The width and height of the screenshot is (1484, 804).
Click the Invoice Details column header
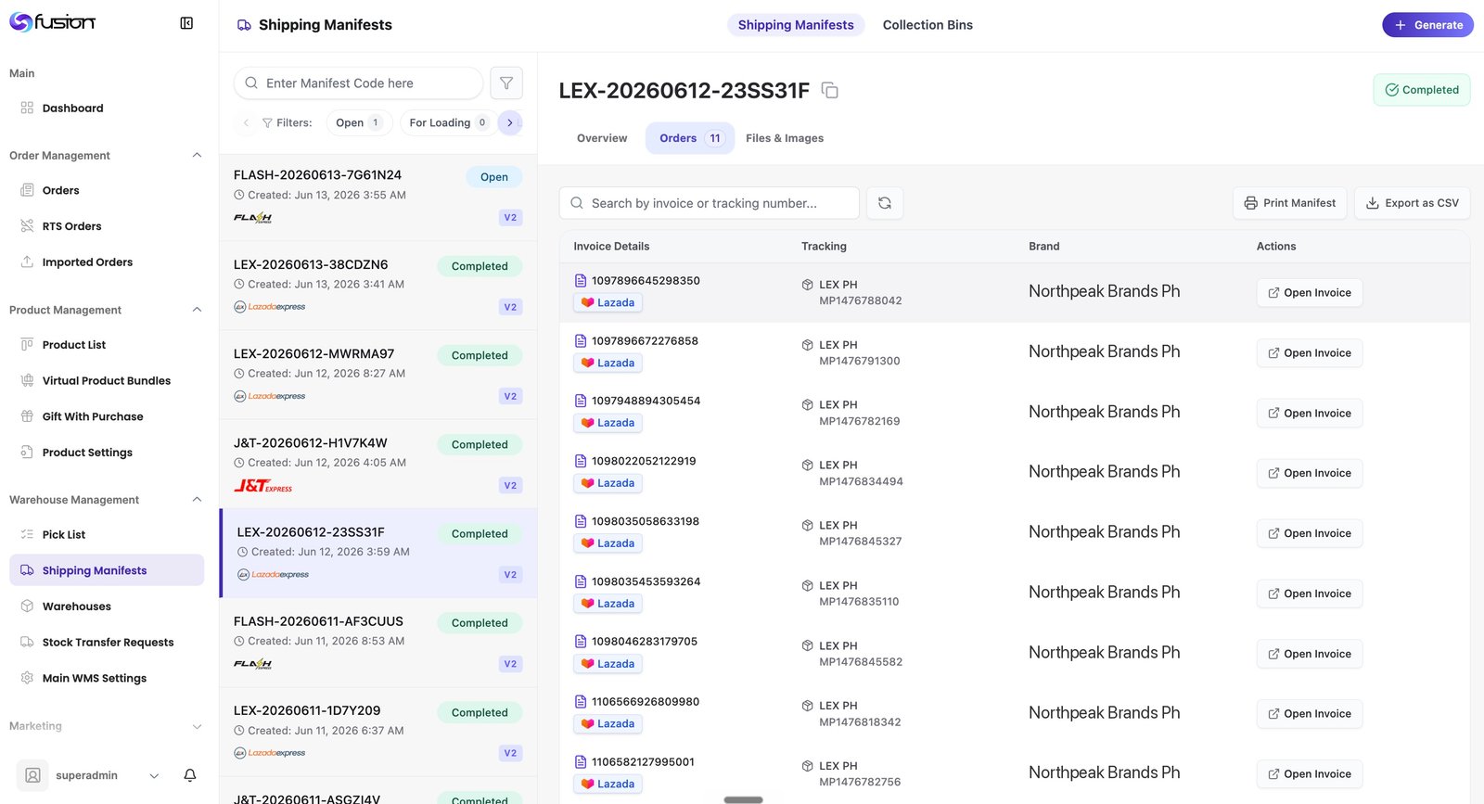point(611,247)
